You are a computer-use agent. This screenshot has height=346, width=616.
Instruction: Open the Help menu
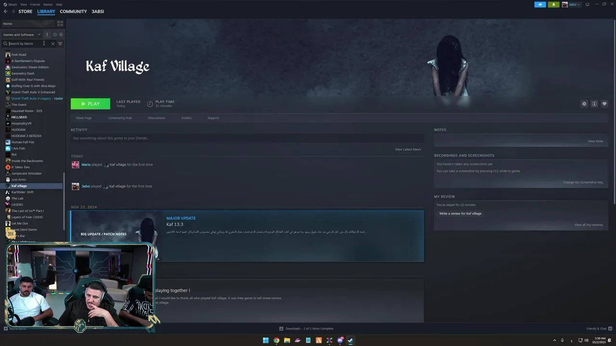[59, 4]
